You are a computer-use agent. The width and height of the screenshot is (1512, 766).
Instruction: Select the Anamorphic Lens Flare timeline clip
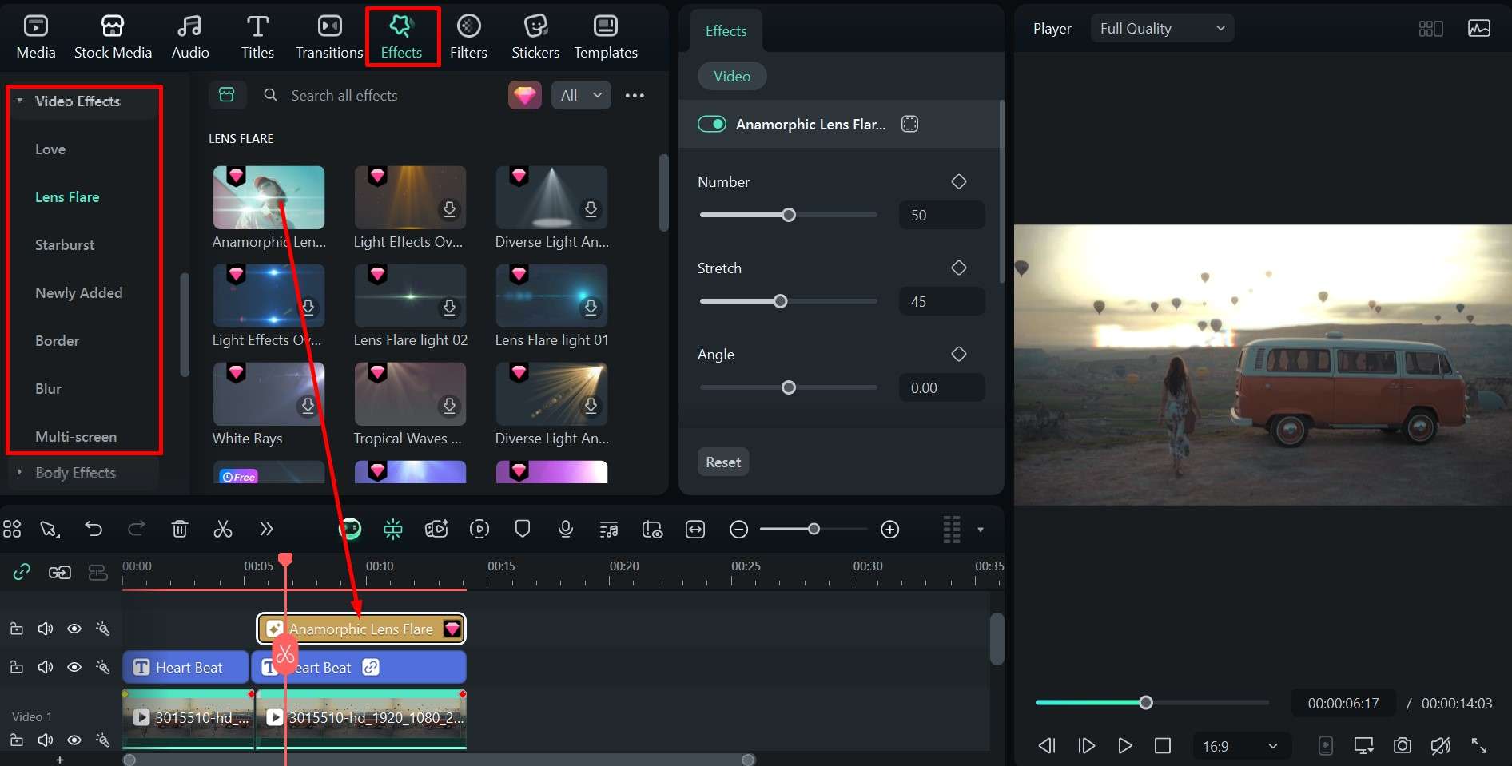pos(361,629)
